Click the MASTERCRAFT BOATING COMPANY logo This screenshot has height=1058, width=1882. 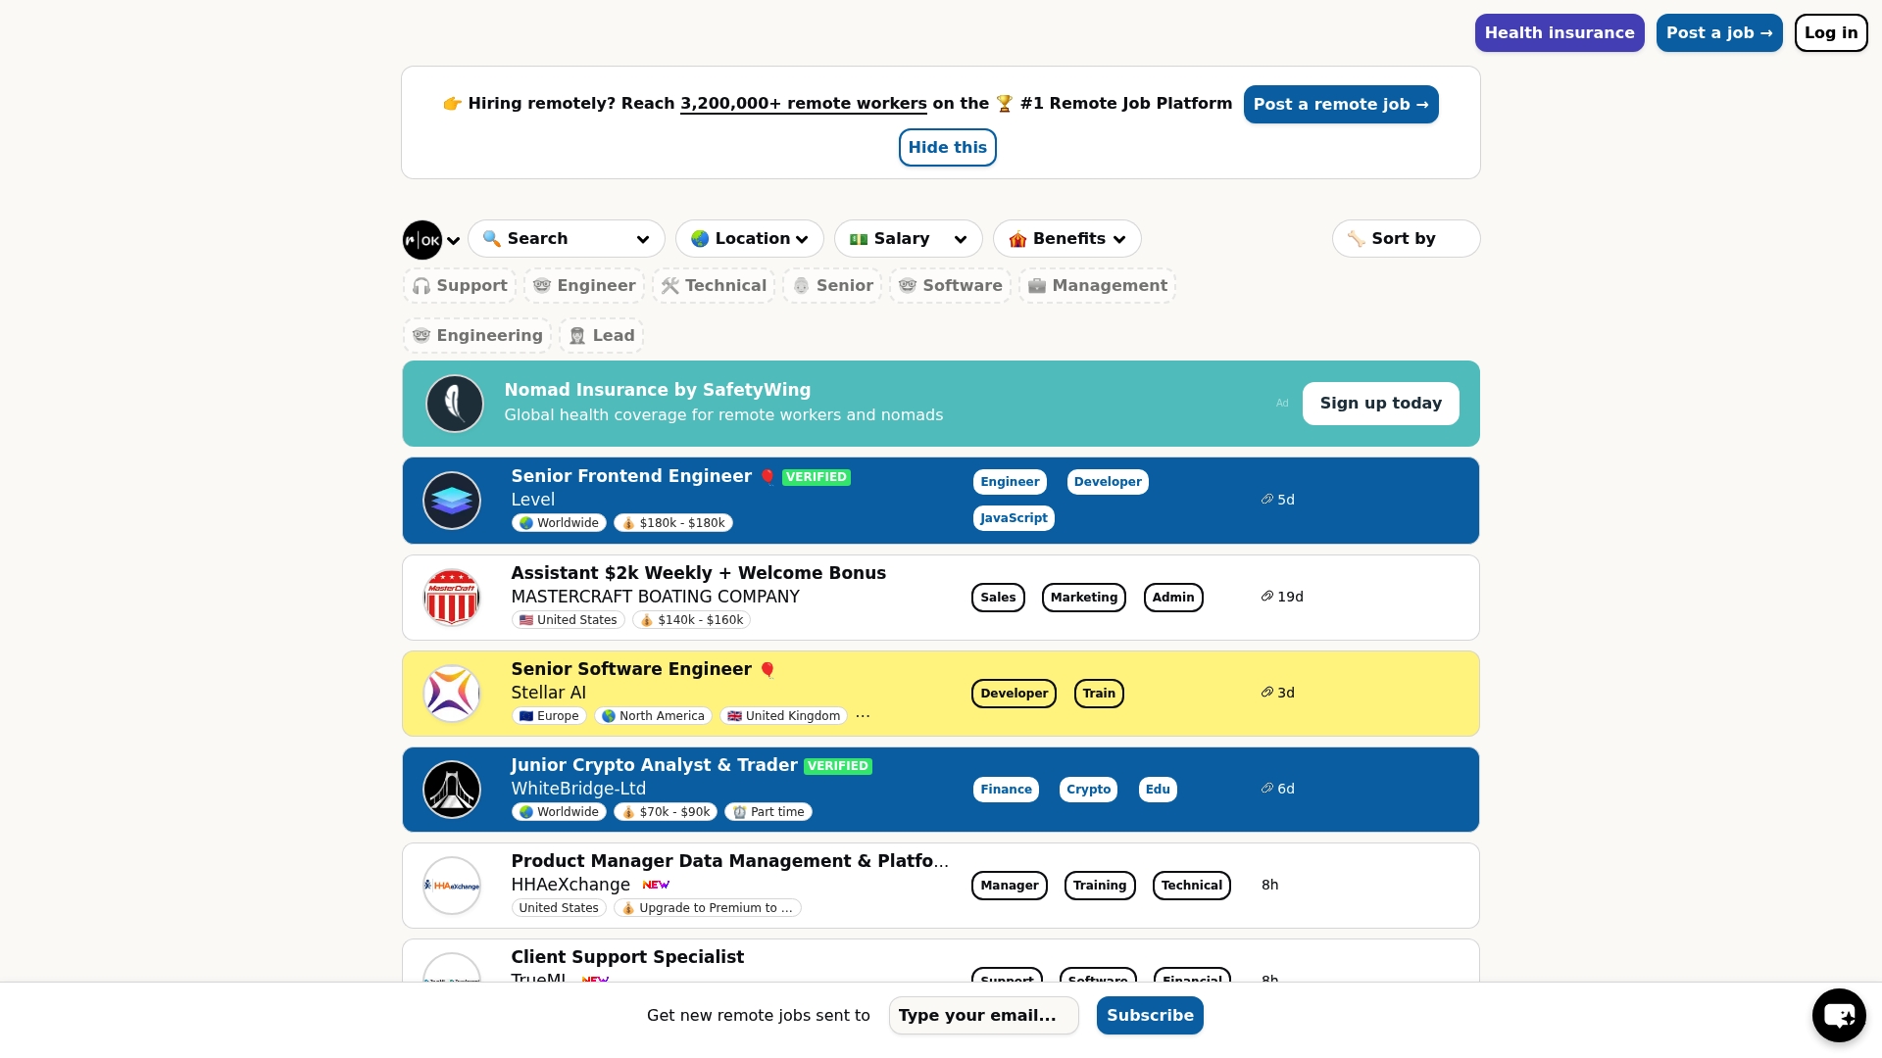click(x=451, y=597)
